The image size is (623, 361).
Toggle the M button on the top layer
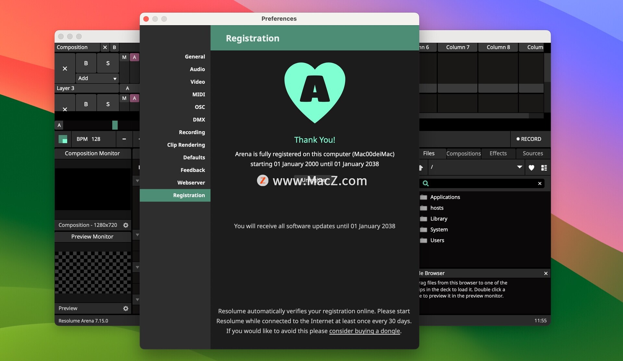coord(124,57)
